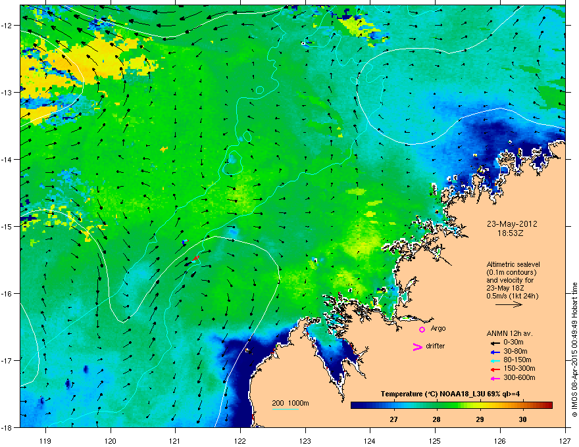This screenshot has height=447, width=579.
Task: Click the '0.5m/s (1kt 24h)' text
Action: [x=512, y=296]
